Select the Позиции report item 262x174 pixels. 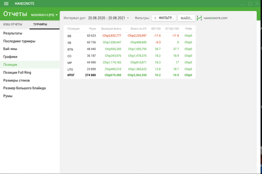pyautogui.click(x=30, y=64)
